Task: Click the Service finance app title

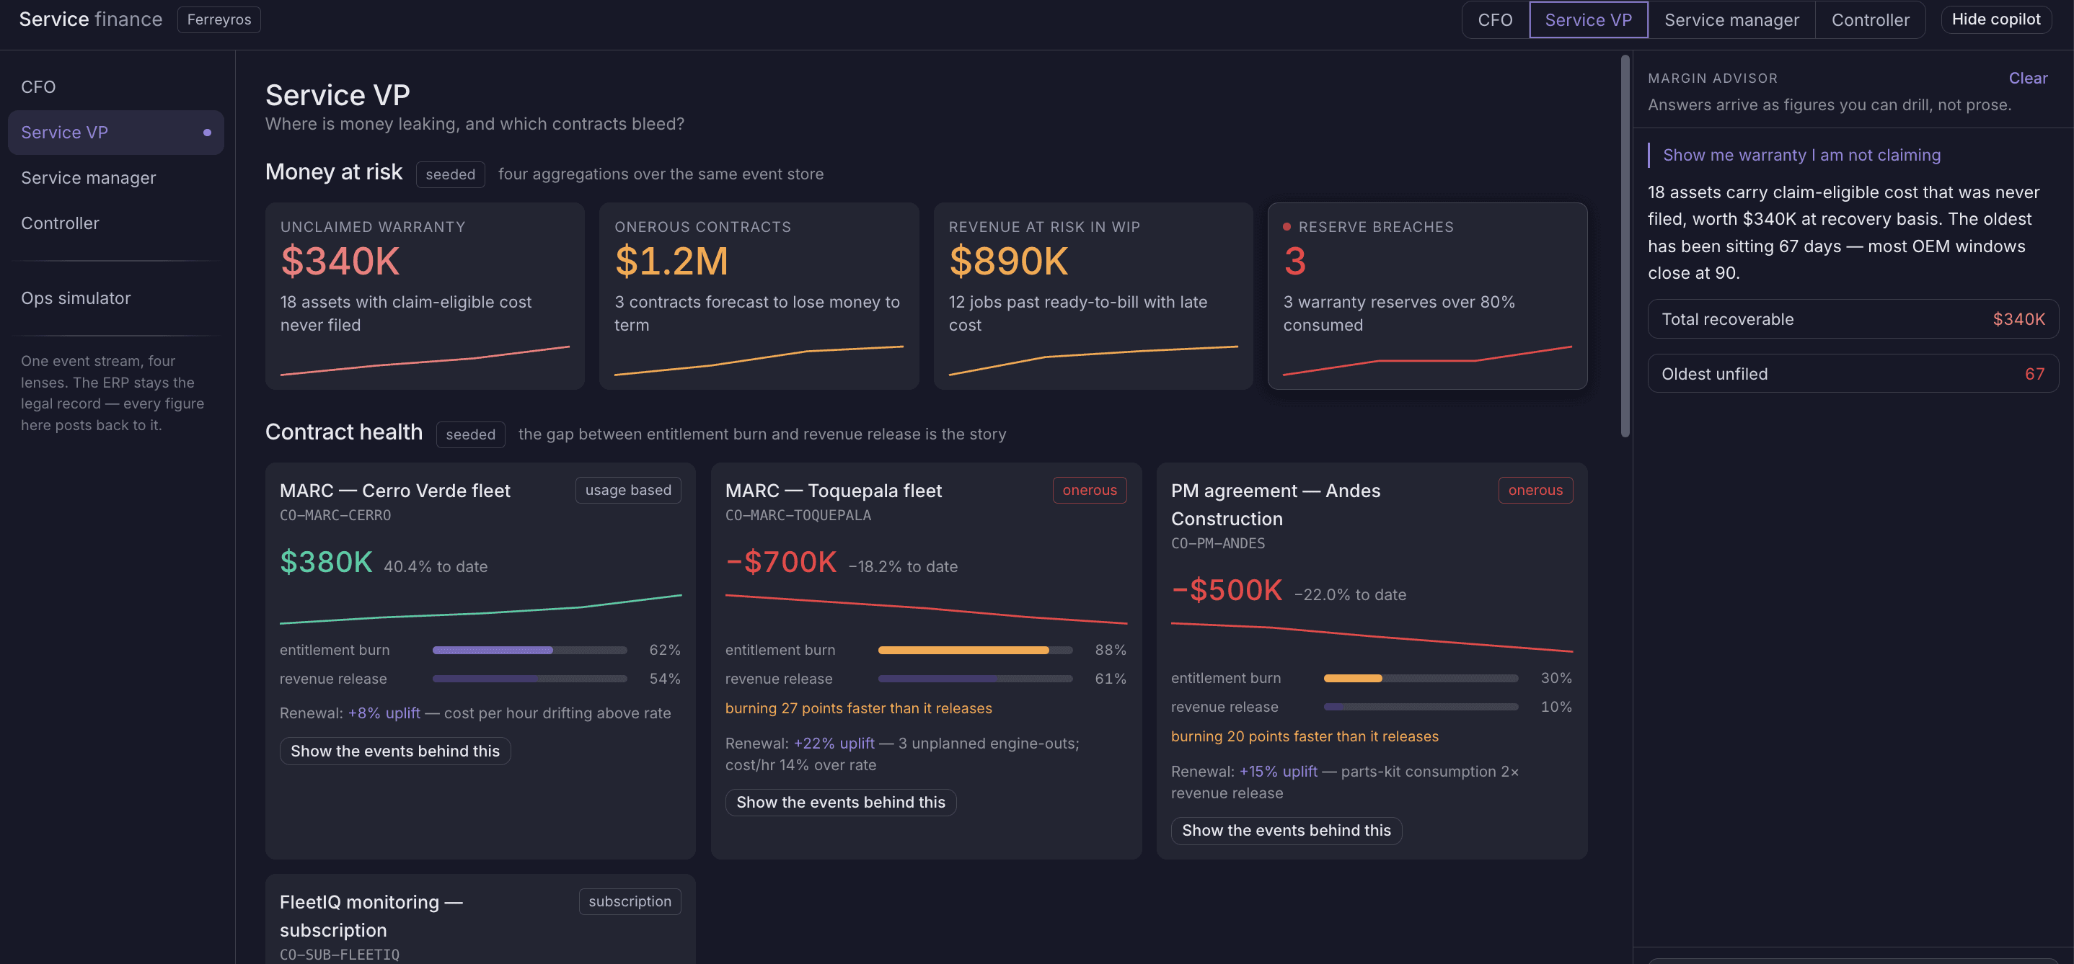Action: [91, 19]
